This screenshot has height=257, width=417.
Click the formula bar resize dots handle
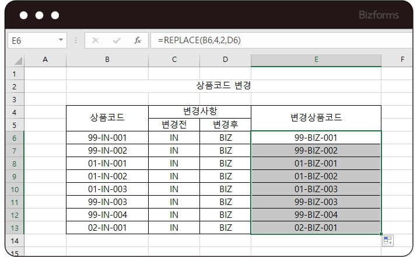(x=76, y=40)
